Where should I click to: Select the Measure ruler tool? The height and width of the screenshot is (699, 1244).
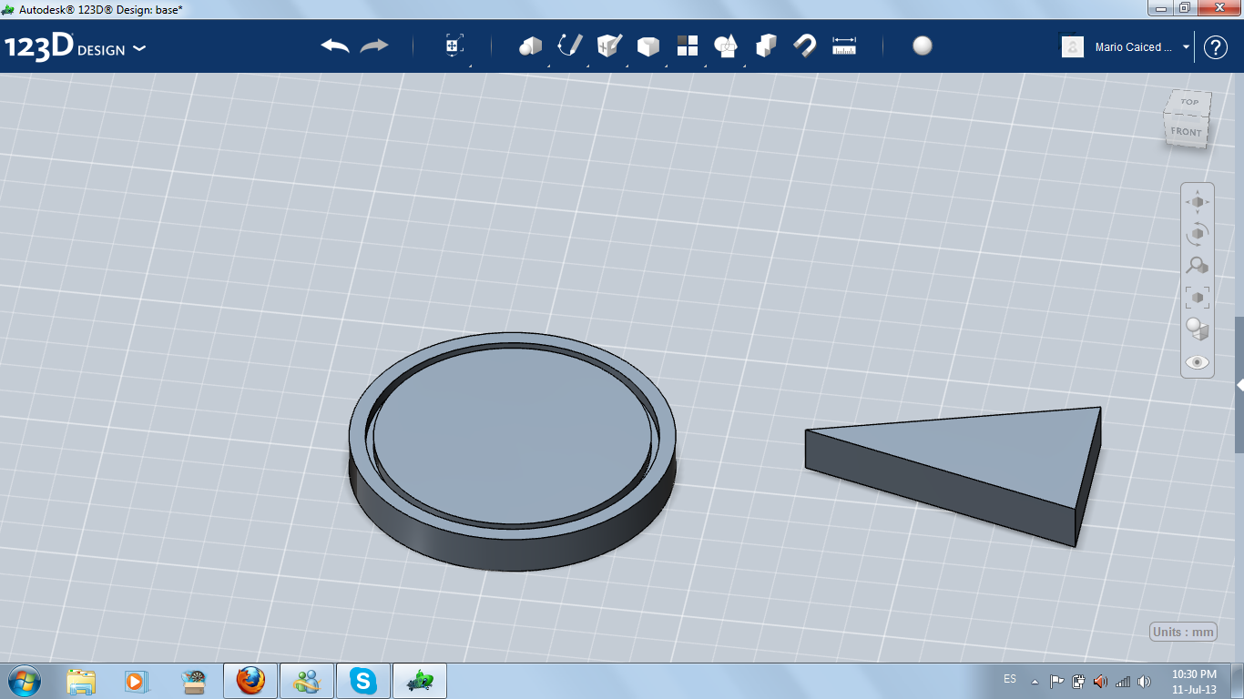point(844,46)
